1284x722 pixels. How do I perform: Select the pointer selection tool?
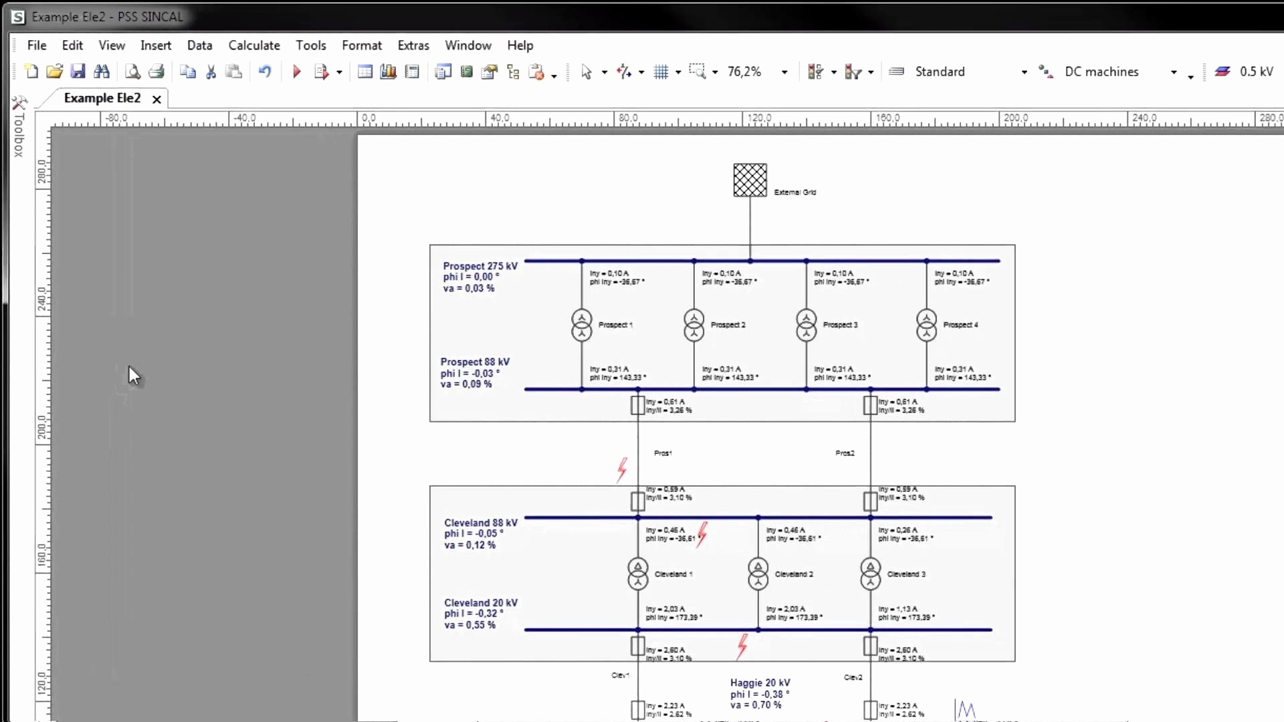[x=586, y=72]
